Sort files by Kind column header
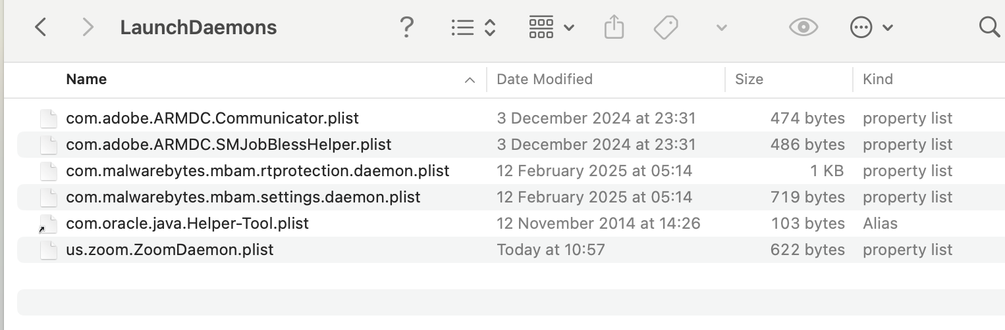Image resolution: width=1005 pixels, height=330 pixels. coord(877,80)
